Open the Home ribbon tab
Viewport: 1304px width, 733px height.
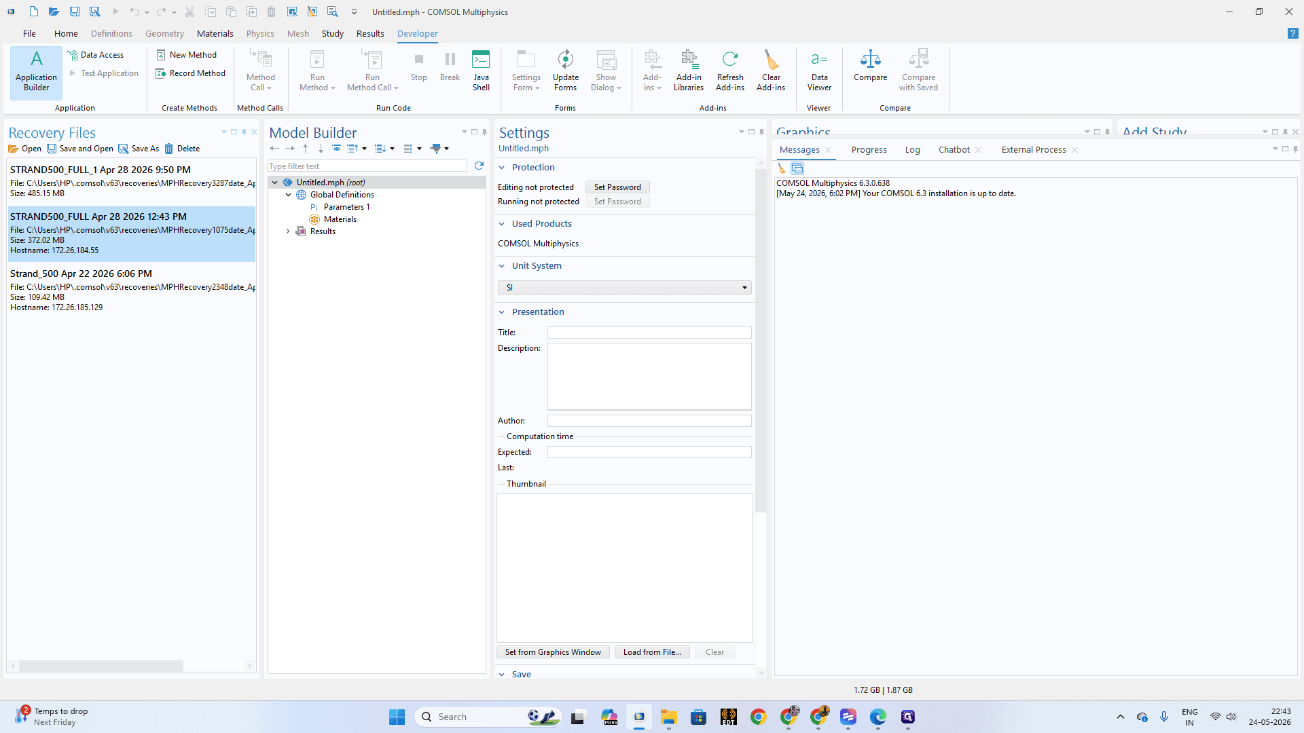(x=66, y=33)
